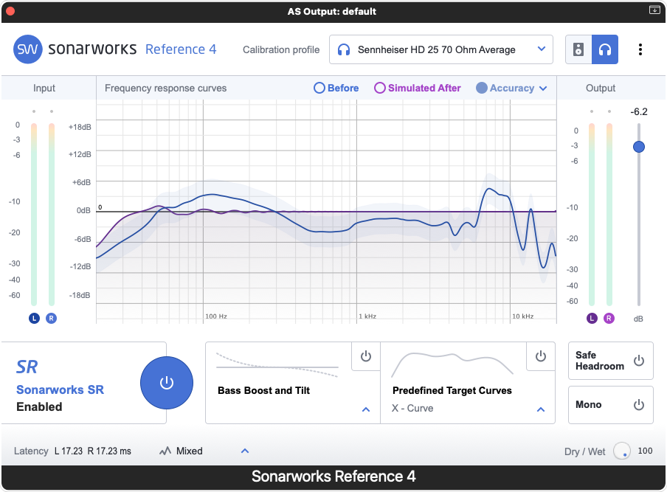This screenshot has height=492, width=667.
Task: Toggle the output left channel L badge
Action: point(592,318)
